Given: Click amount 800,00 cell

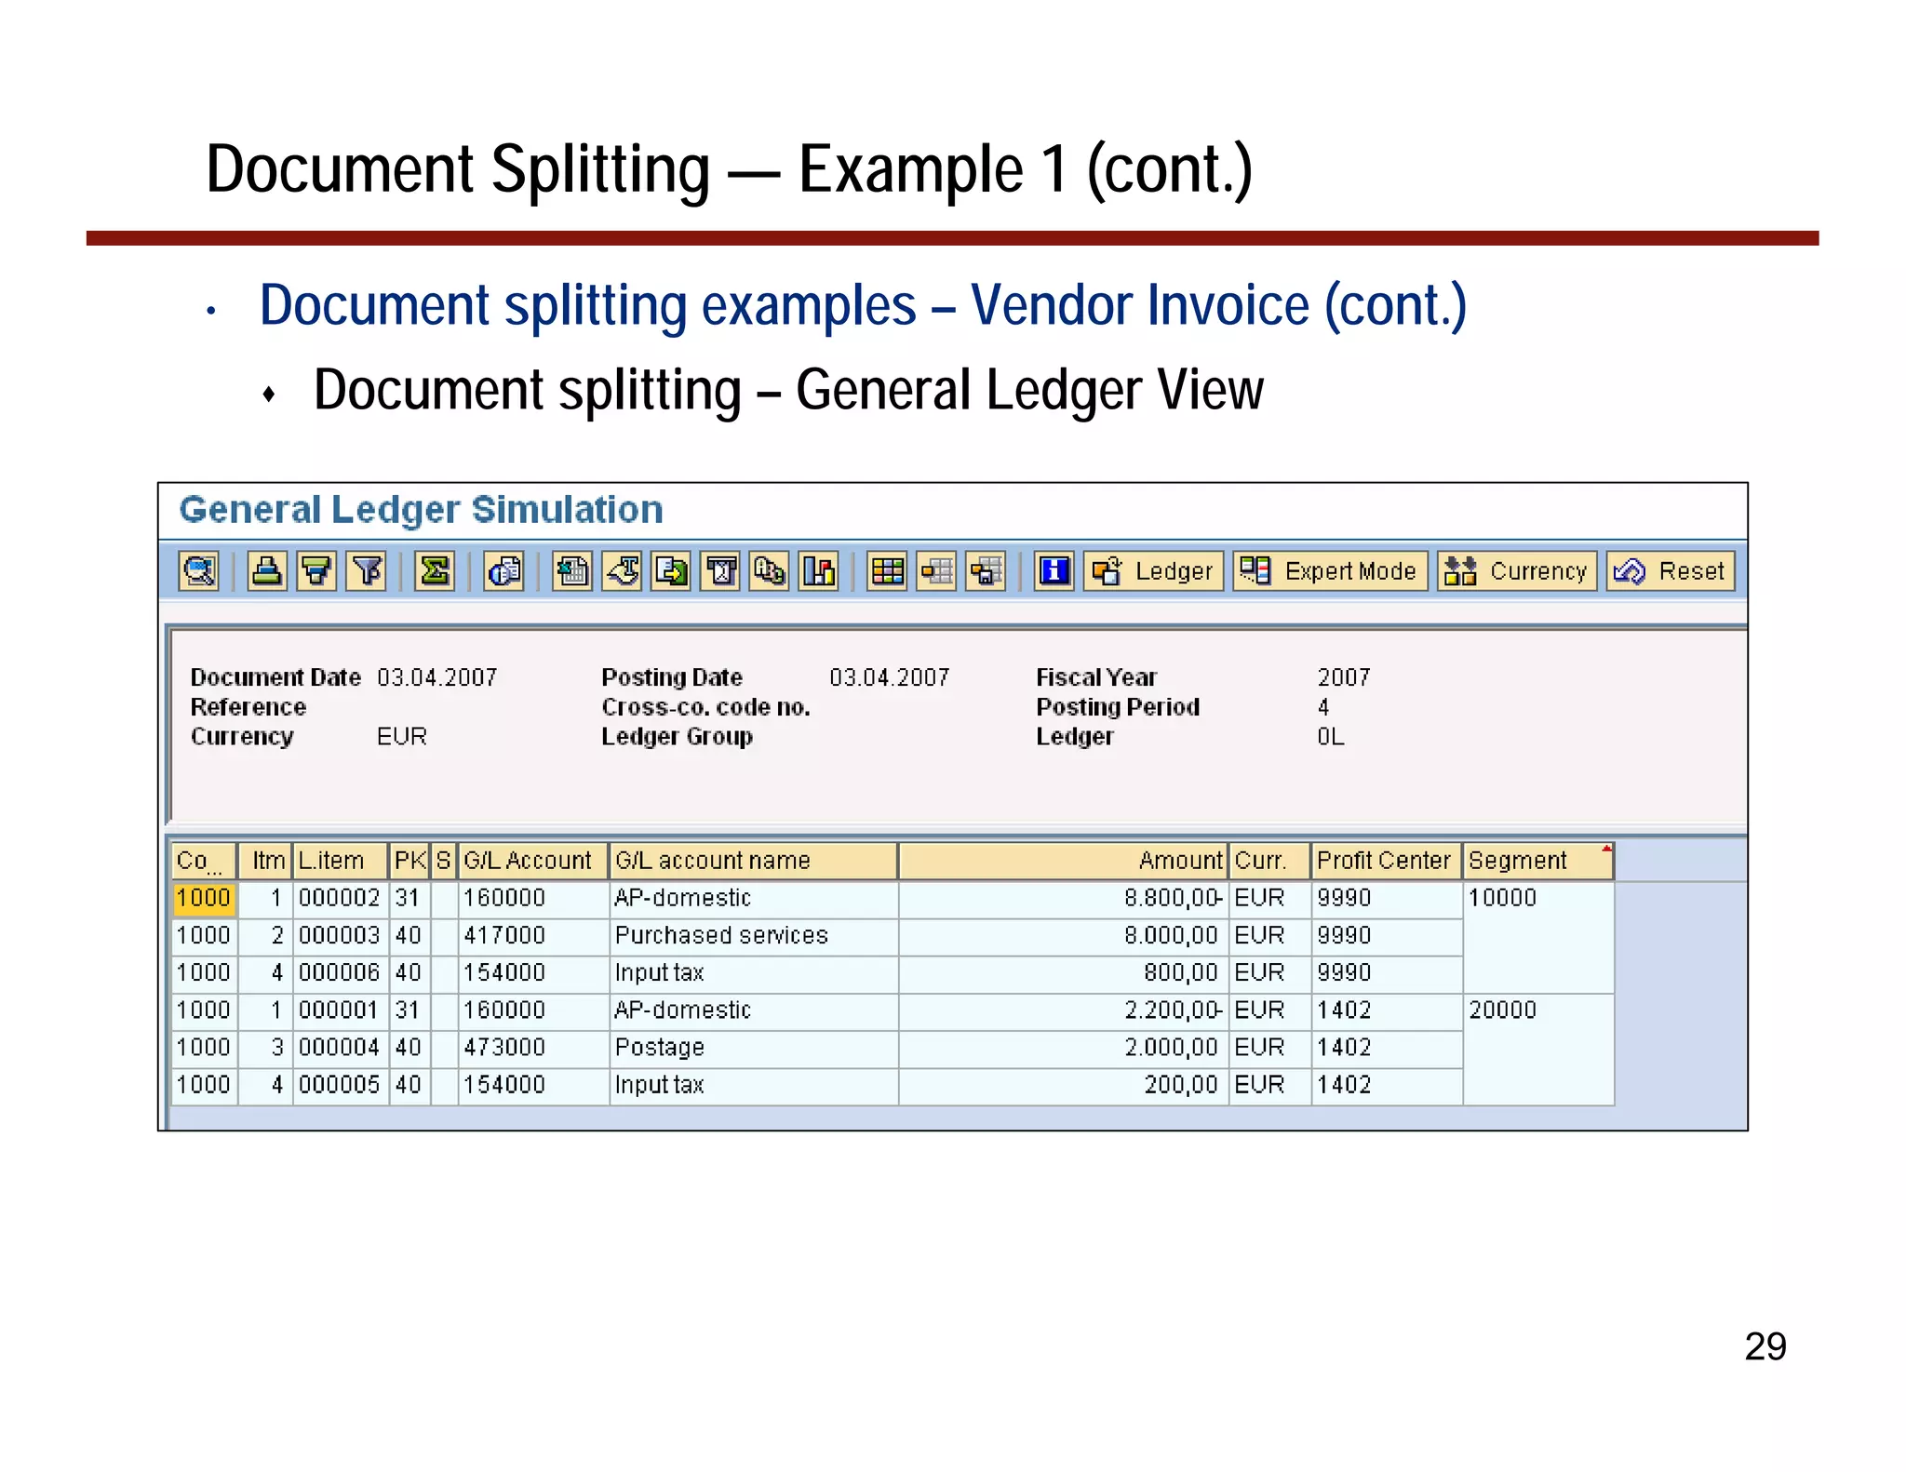Looking at the screenshot, I should point(1063,973).
